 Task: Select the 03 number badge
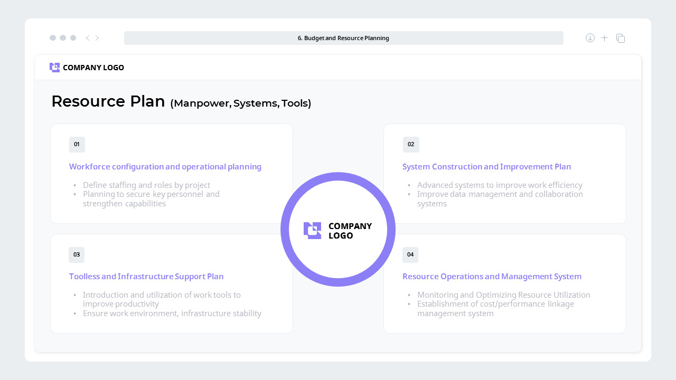pyautogui.click(x=77, y=255)
